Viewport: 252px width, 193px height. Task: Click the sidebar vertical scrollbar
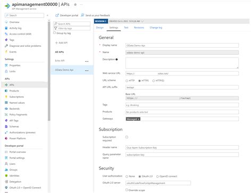tap(49, 71)
